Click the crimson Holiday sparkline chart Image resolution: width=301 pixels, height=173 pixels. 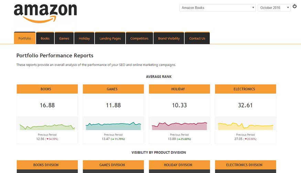click(179, 126)
